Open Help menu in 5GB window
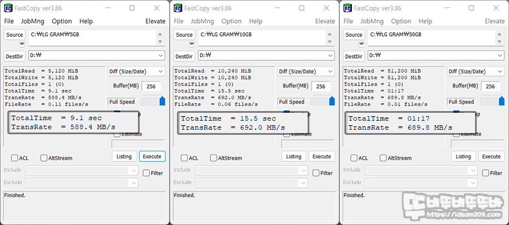 click(x=86, y=21)
